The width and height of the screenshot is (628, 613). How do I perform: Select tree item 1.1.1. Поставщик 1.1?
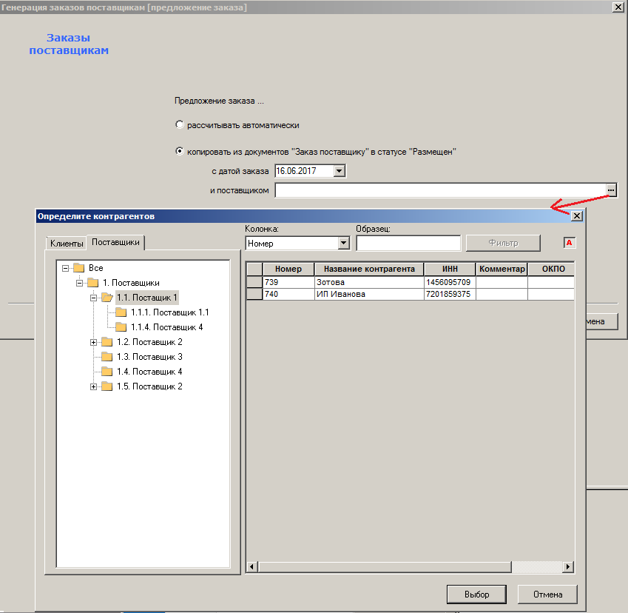click(170, 312)
